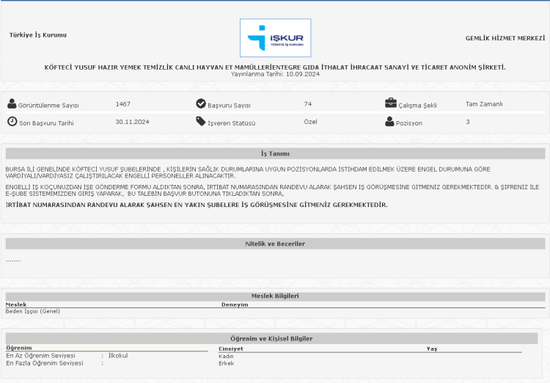Click the Son Başvuru Tarihi clock icon
The image size is (550, 383).
click(x=12, y=122)
